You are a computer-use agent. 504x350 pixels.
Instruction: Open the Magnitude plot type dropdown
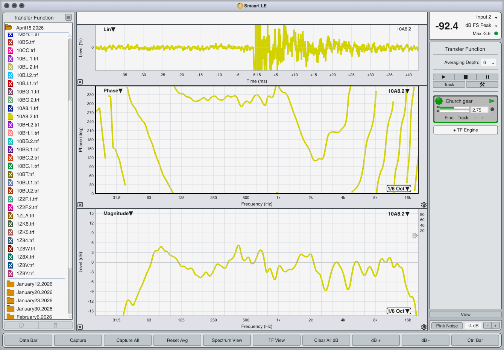[x=118, y=213]
